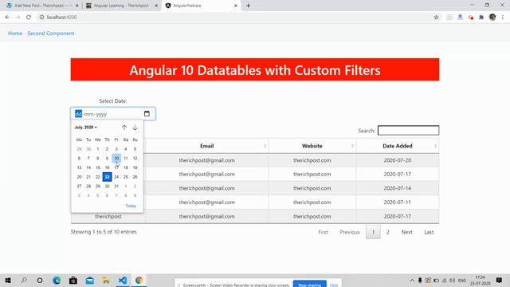Go to previous month with up arrow
Screen dimensions: 510x287
click(124, 128)
